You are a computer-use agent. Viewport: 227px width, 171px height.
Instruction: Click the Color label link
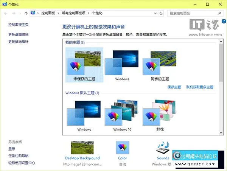pyautogui.click(x=123, y=158)
